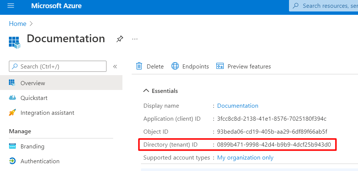Select Overview in the sidebar
This screenshot has width=358, height=171.
coord(61,83)
